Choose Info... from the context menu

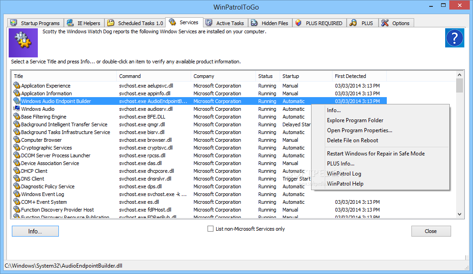(380, 110)
